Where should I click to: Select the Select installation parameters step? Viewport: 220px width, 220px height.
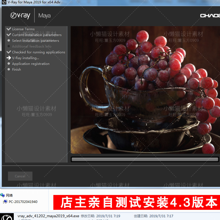click(x=35, y=40)
